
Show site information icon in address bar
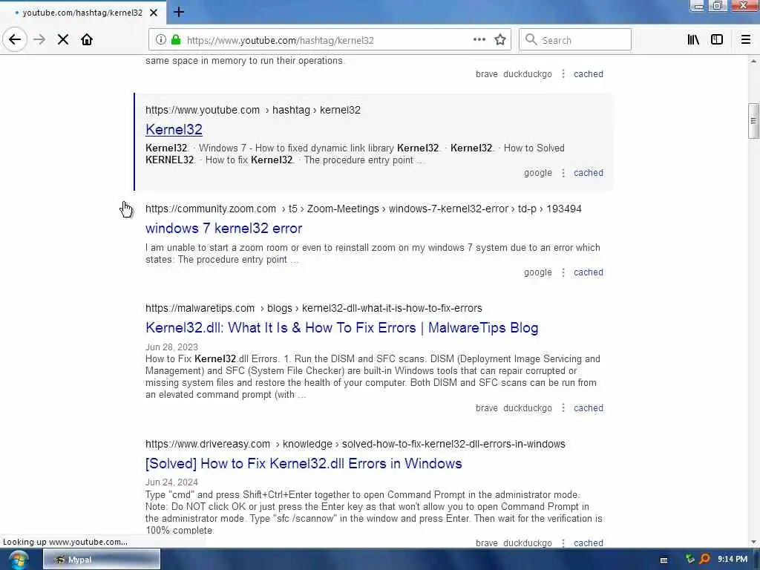[161, 40]
